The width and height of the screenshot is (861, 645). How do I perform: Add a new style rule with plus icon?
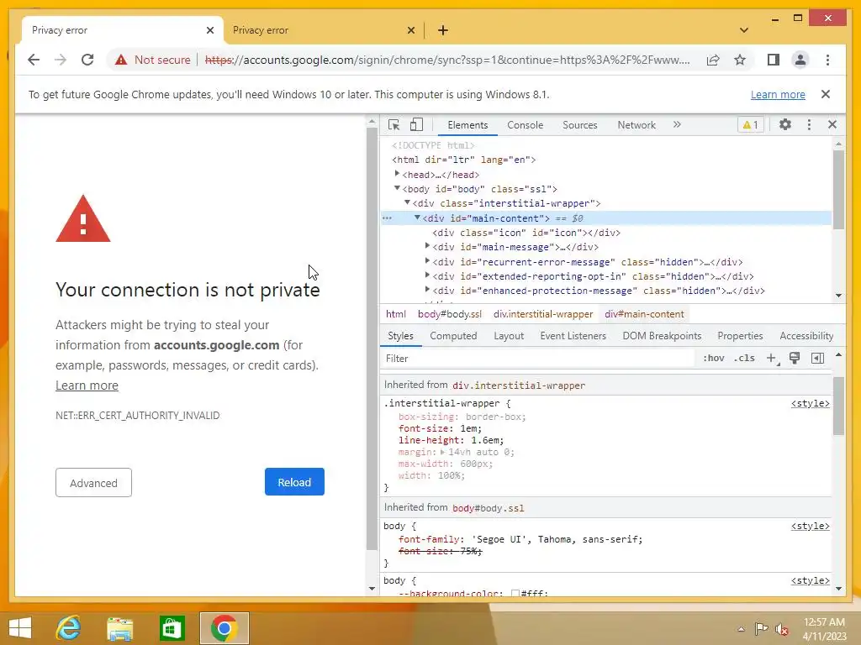click(771, 358)
